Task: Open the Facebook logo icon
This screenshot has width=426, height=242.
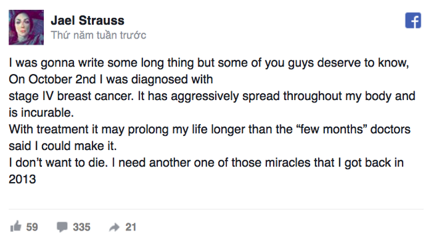Action: (413, 21)
